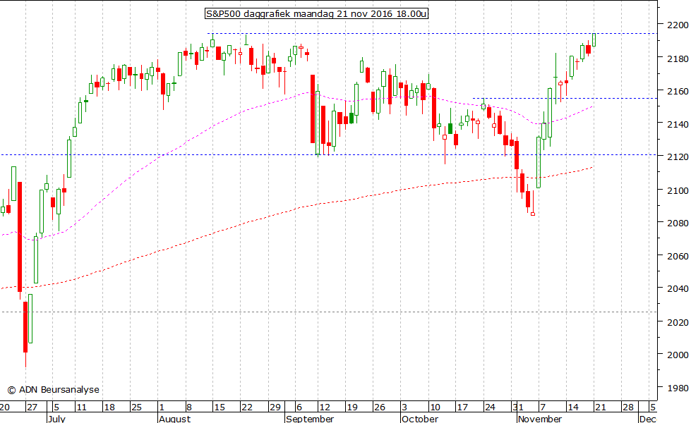
Task: Click the 2140 price axis label
Action: [x=678, y=125]
